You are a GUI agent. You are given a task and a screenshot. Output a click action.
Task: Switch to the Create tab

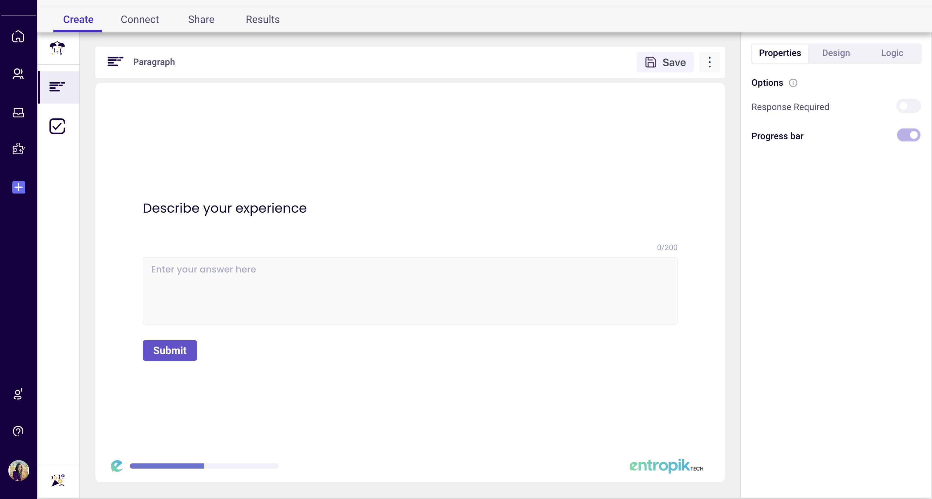[x=78, y=19]
